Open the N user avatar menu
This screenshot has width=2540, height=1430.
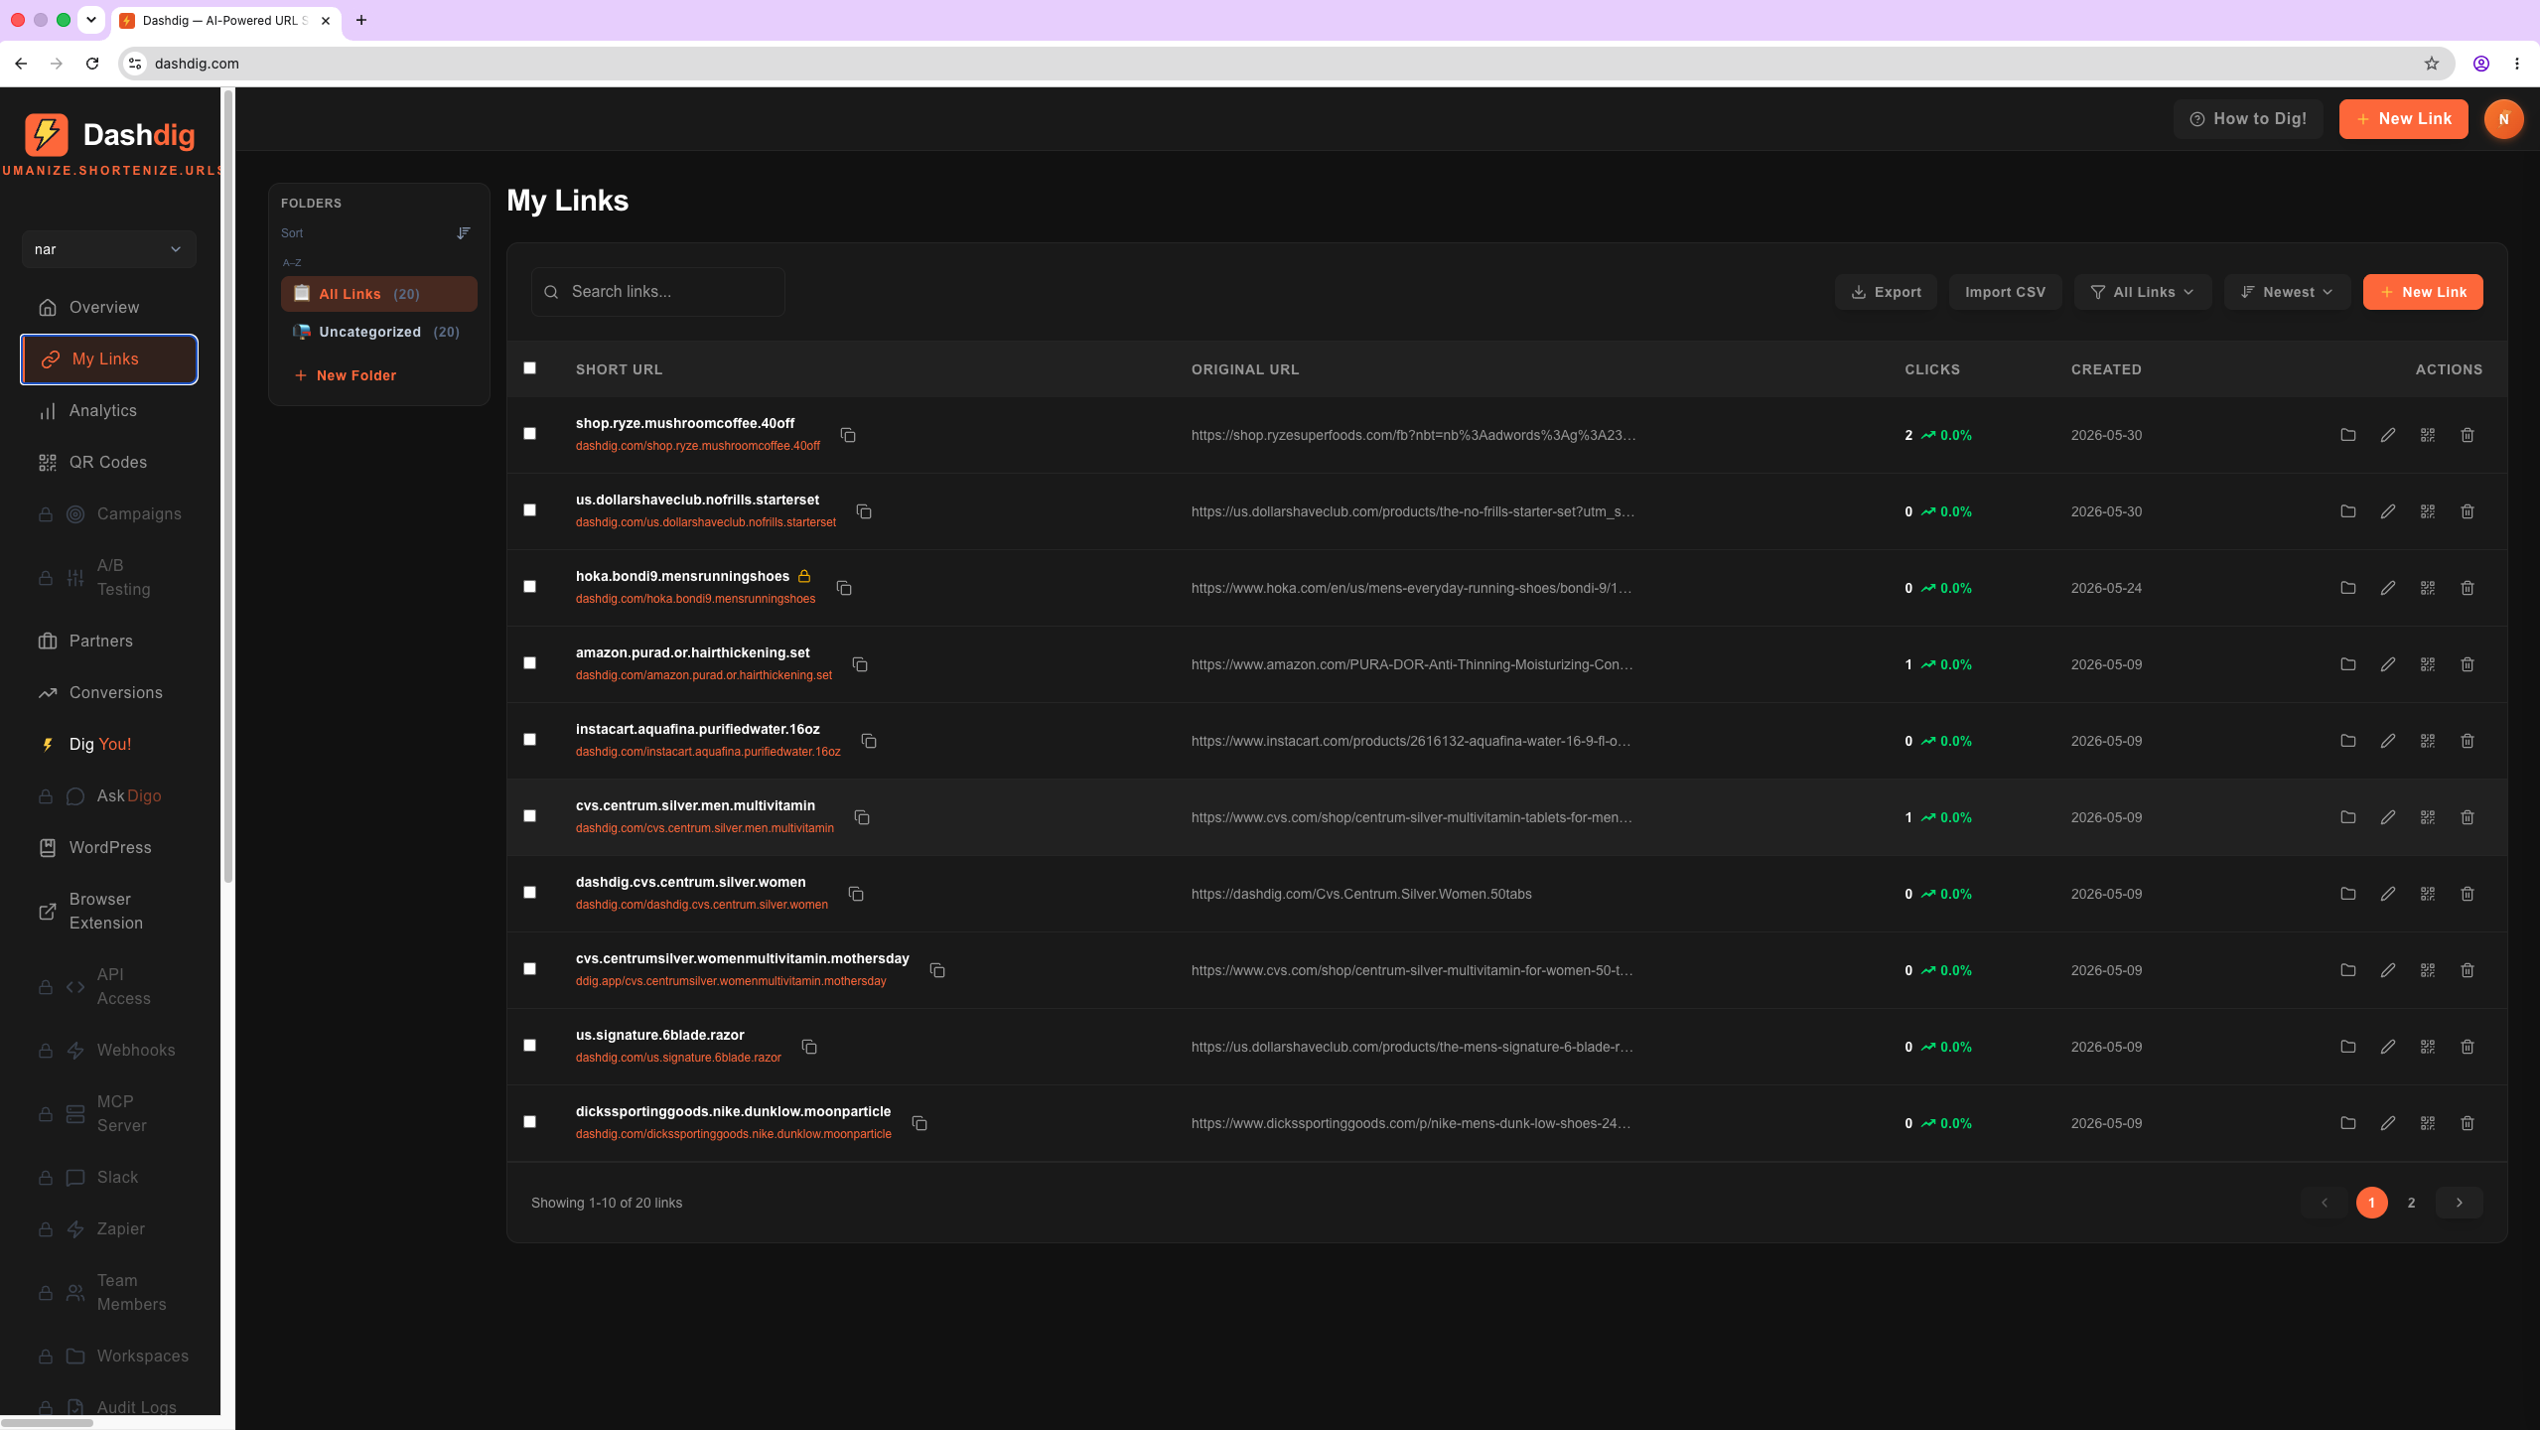(2503, 119)
